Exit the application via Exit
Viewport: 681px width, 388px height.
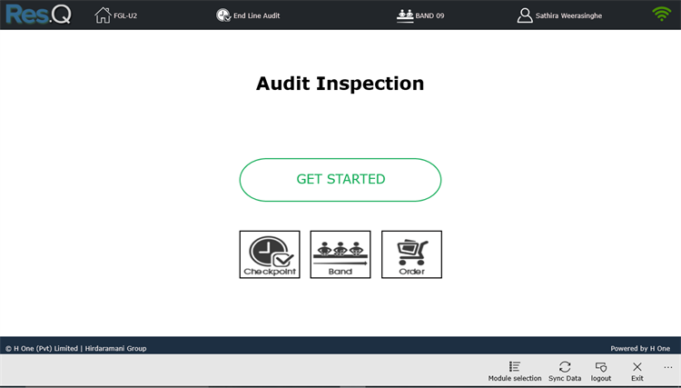[x=637, y=372]
